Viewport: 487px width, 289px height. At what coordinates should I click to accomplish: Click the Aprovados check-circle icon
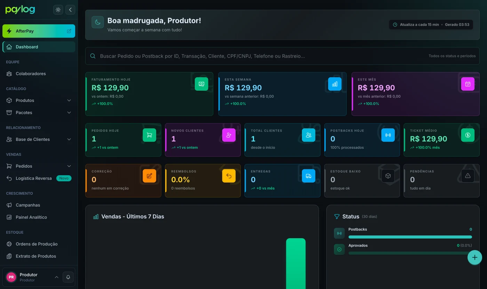[x=339, y=249]
